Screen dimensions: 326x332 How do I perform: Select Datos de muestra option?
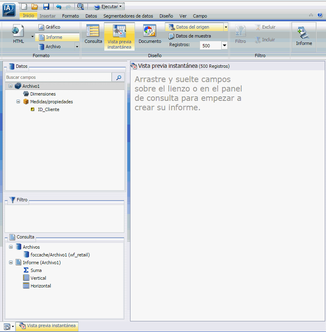coord(189,36)
